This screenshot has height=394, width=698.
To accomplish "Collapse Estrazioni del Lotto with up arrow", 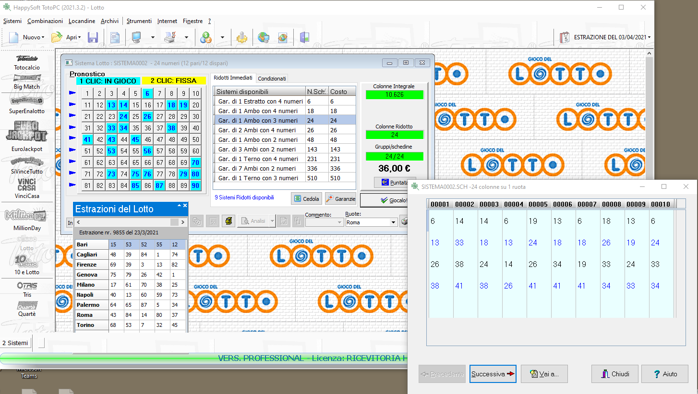I will [x=180, y=206].
